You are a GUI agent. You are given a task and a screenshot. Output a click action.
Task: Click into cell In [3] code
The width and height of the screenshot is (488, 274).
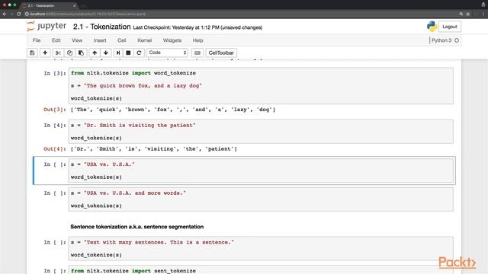coord(261,86)
